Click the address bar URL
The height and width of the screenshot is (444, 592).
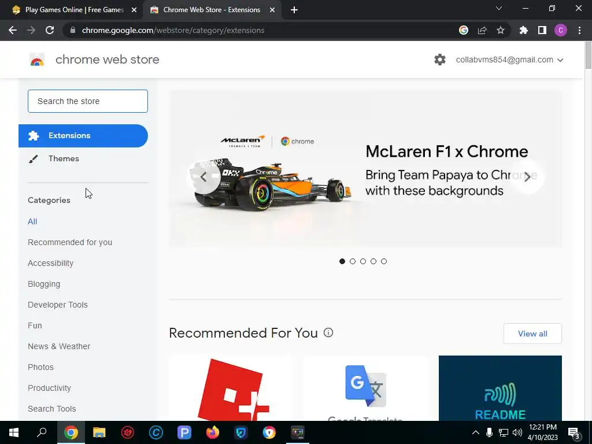[x=173, y=30]
